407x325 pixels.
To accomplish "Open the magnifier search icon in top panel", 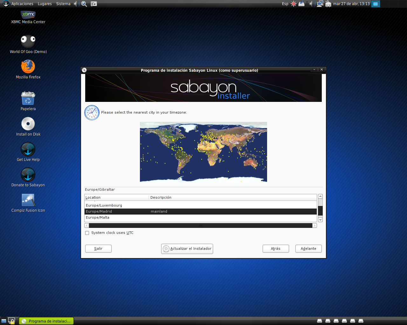I will click(x=84, y=4).
